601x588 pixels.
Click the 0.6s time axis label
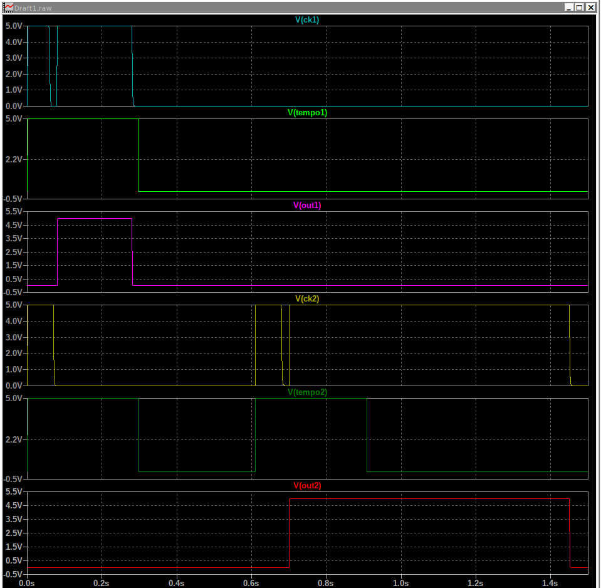[x=251, y=583]
